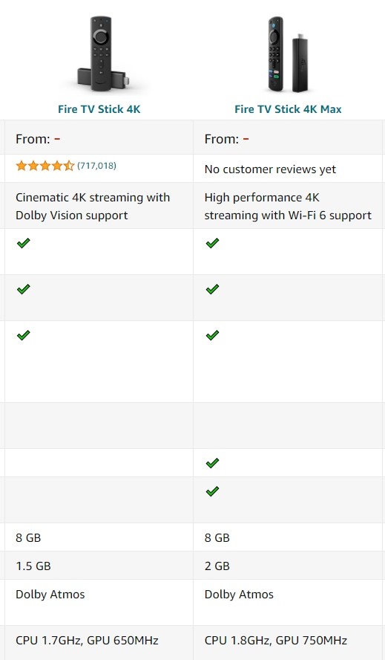Image resolution: width=385 pixels, height=660 pixels.
Task: Click the first green checkmark under Fire TV Stick 4K Max
Action: pos(212,243)
